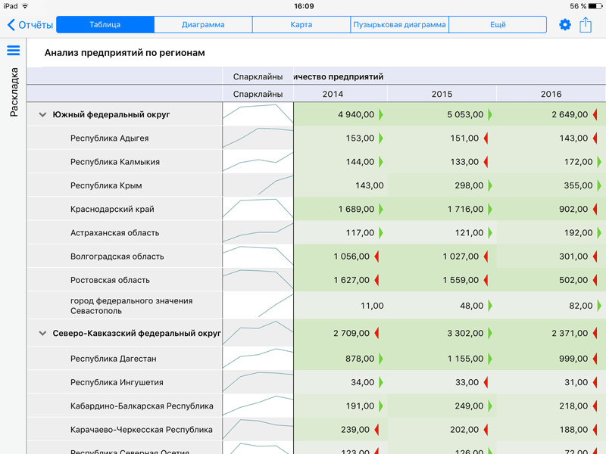Tap the red arrow beside 2 709,00
Image resolution: width=606 pixels, height=454 pixels.
click(x=376, y=333)
